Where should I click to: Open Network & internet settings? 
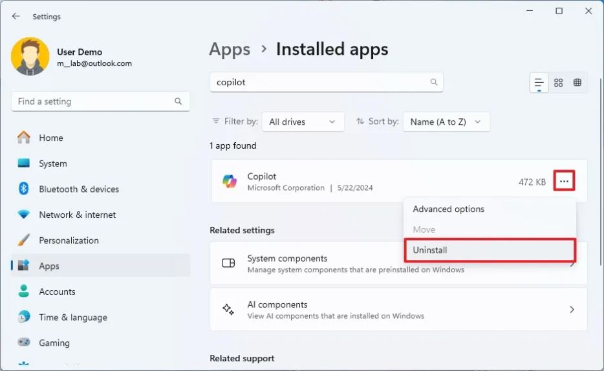click(100, 215)
